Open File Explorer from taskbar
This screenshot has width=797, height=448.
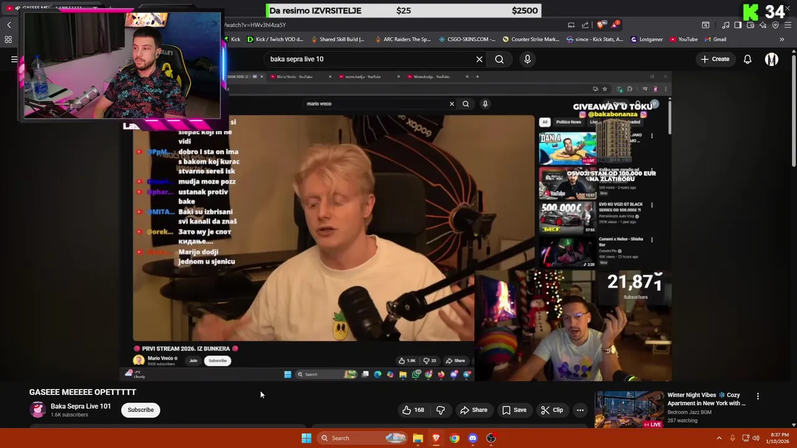[418, 438]
